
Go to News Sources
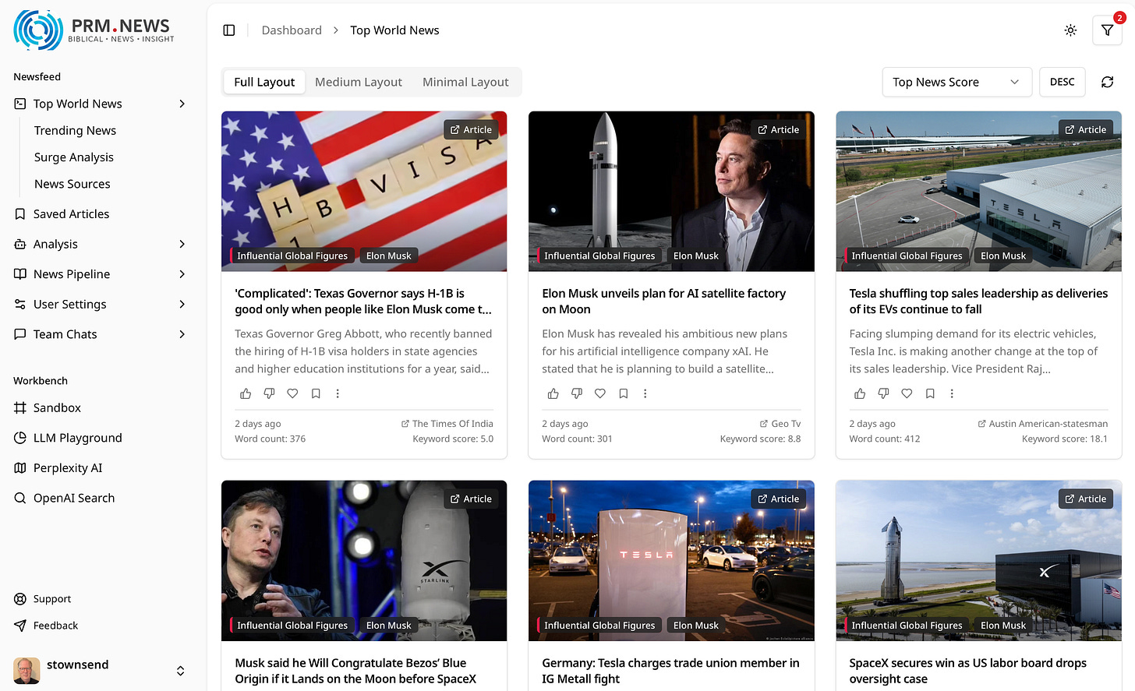pyautogui.click(x=72, y=184)
